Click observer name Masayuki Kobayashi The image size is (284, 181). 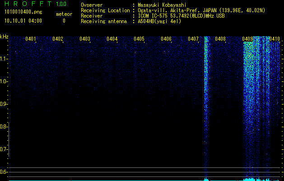(162, 5)
